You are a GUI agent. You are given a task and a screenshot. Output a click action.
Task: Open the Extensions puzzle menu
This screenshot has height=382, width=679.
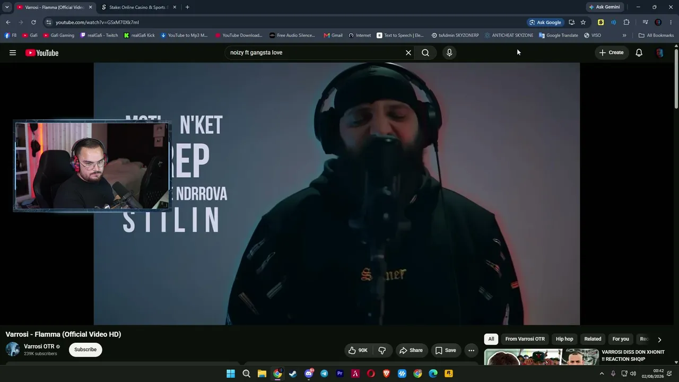coord(626,22)
